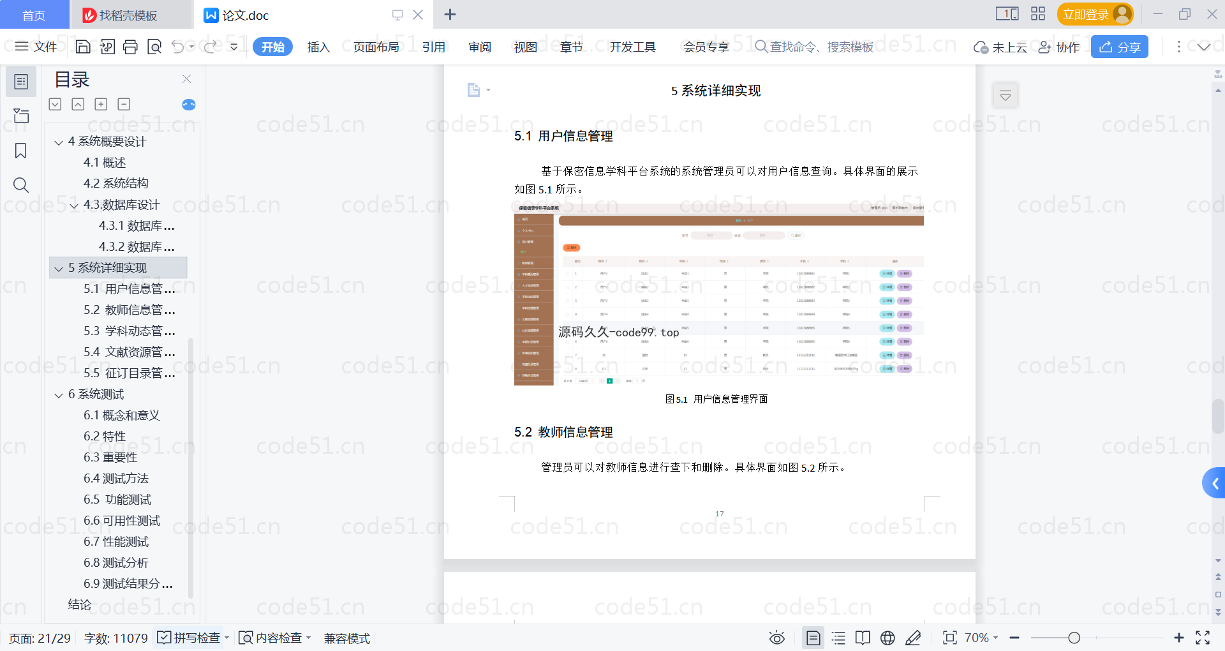Toggle 拼写检查 spell check

[193, 638]
